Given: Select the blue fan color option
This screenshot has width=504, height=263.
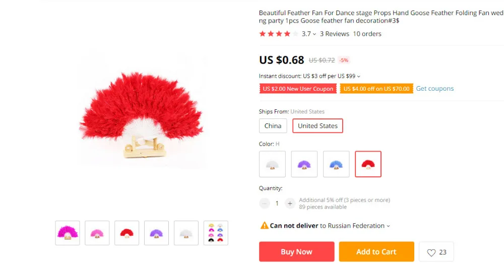Looking at the screenshot, I should 336,164.
